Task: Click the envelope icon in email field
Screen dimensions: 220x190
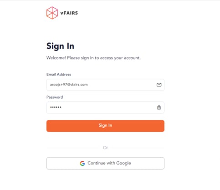Action: pos(159,85)
